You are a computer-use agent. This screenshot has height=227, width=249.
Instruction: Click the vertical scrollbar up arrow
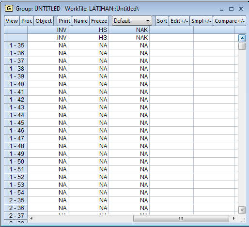[242, 38]
